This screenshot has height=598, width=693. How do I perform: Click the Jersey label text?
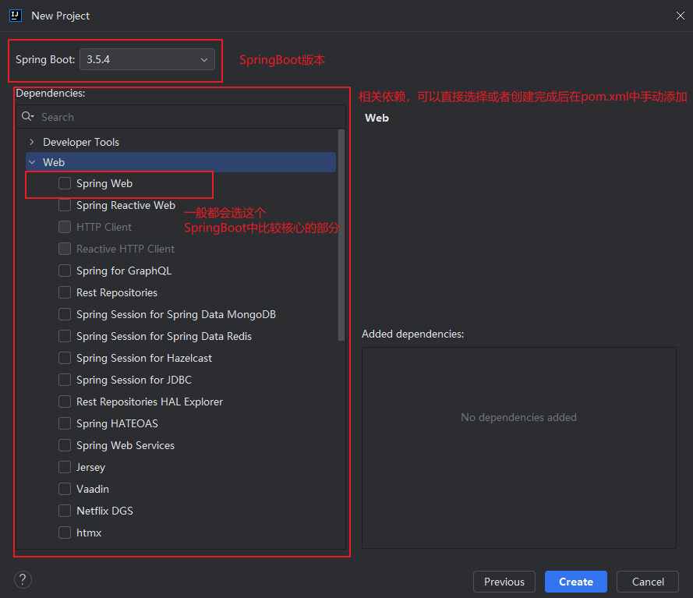[91, 467]
